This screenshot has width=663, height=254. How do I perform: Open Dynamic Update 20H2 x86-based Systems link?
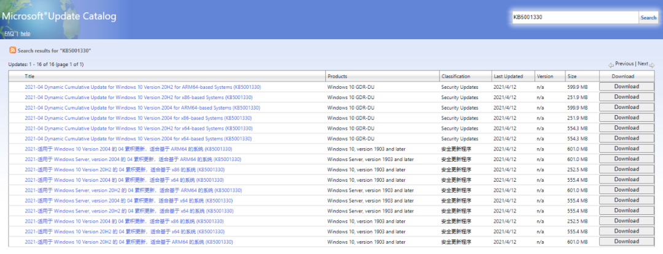pos(138,97)
